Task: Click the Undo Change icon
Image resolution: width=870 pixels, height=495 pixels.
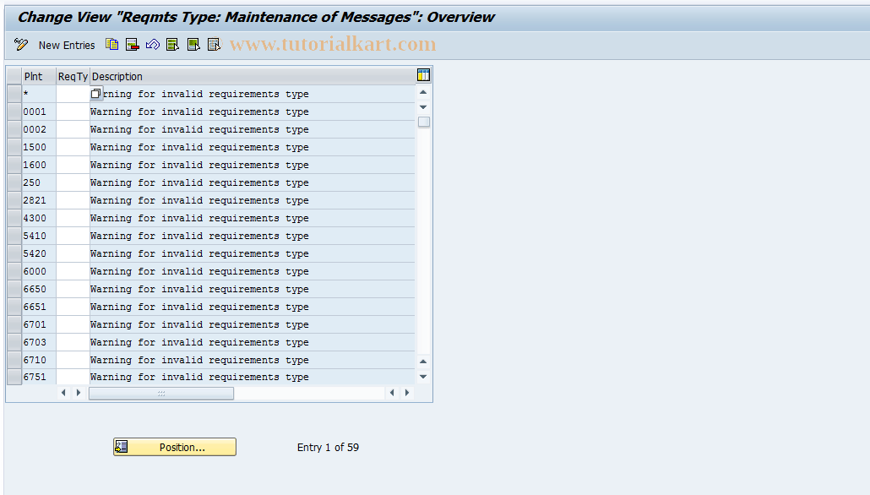Action: (x=153, y=45)
